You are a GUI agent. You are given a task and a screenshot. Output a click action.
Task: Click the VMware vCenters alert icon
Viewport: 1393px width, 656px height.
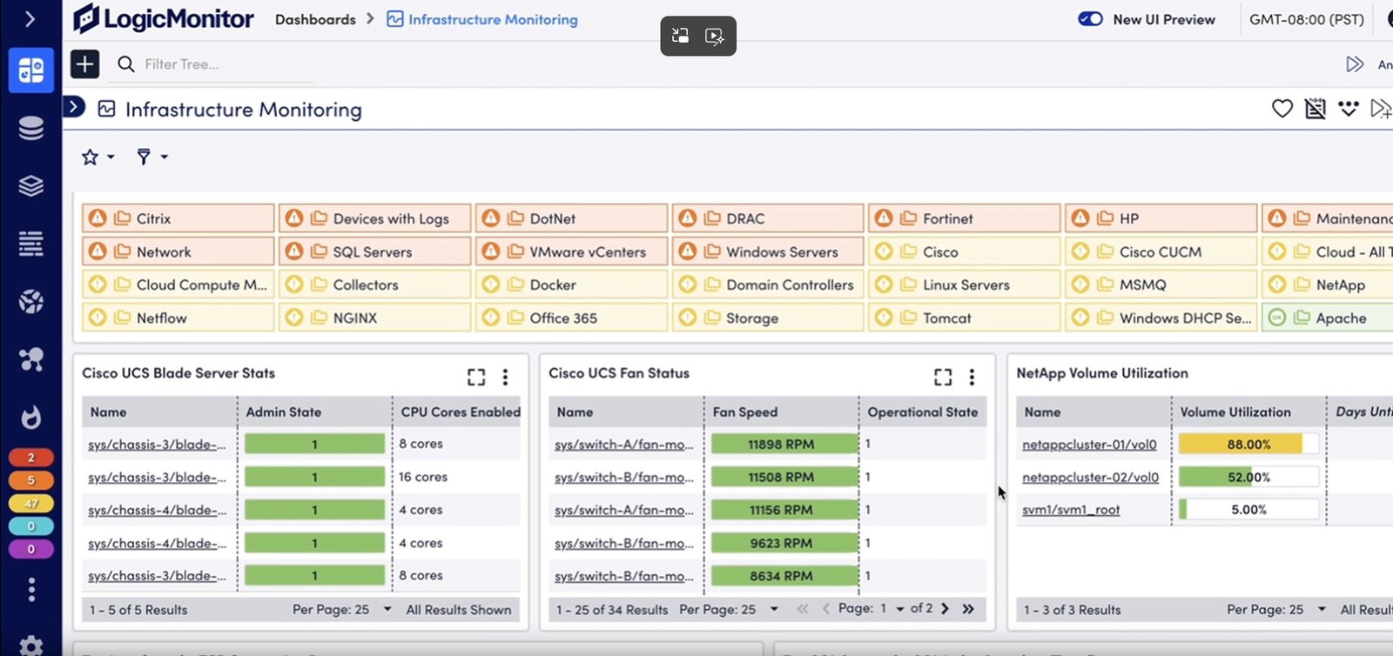(x=491, y=251)
